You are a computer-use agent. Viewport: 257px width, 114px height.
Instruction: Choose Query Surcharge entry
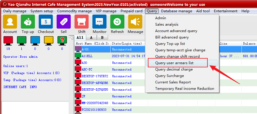coord(182,76)
